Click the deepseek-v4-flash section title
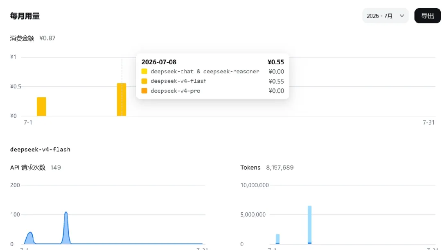This screenshot has height=250, width=442. coord(40,150)
